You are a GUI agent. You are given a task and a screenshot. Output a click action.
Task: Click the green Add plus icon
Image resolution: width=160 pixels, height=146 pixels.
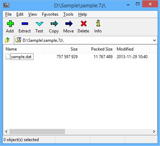(10, 24)
